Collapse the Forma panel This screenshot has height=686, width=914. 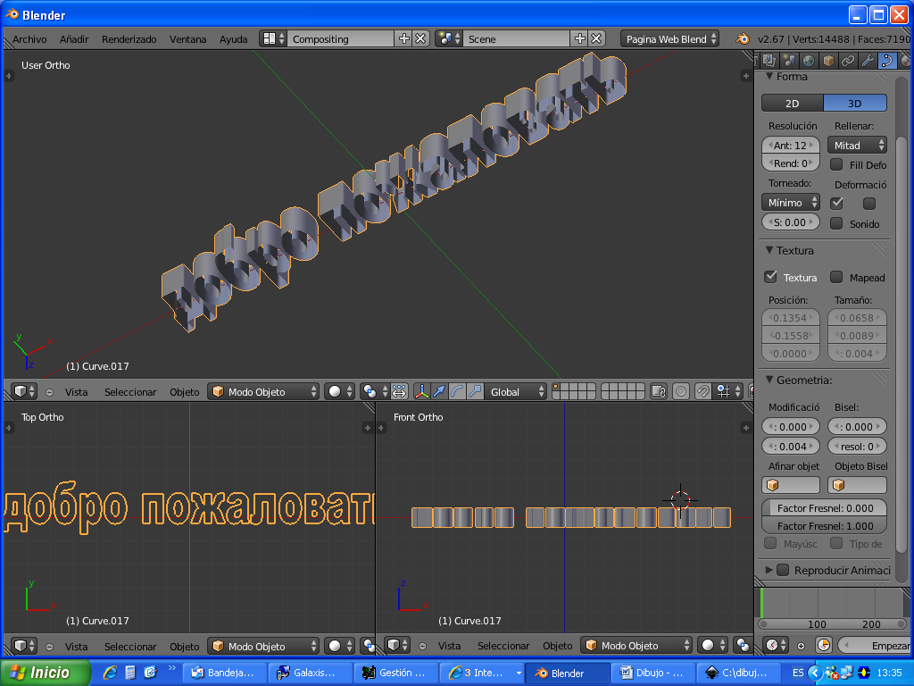point(769,77)
